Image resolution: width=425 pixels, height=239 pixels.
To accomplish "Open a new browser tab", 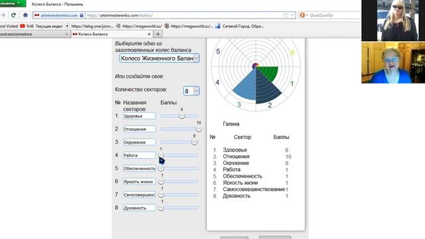I will click(158, 34).
